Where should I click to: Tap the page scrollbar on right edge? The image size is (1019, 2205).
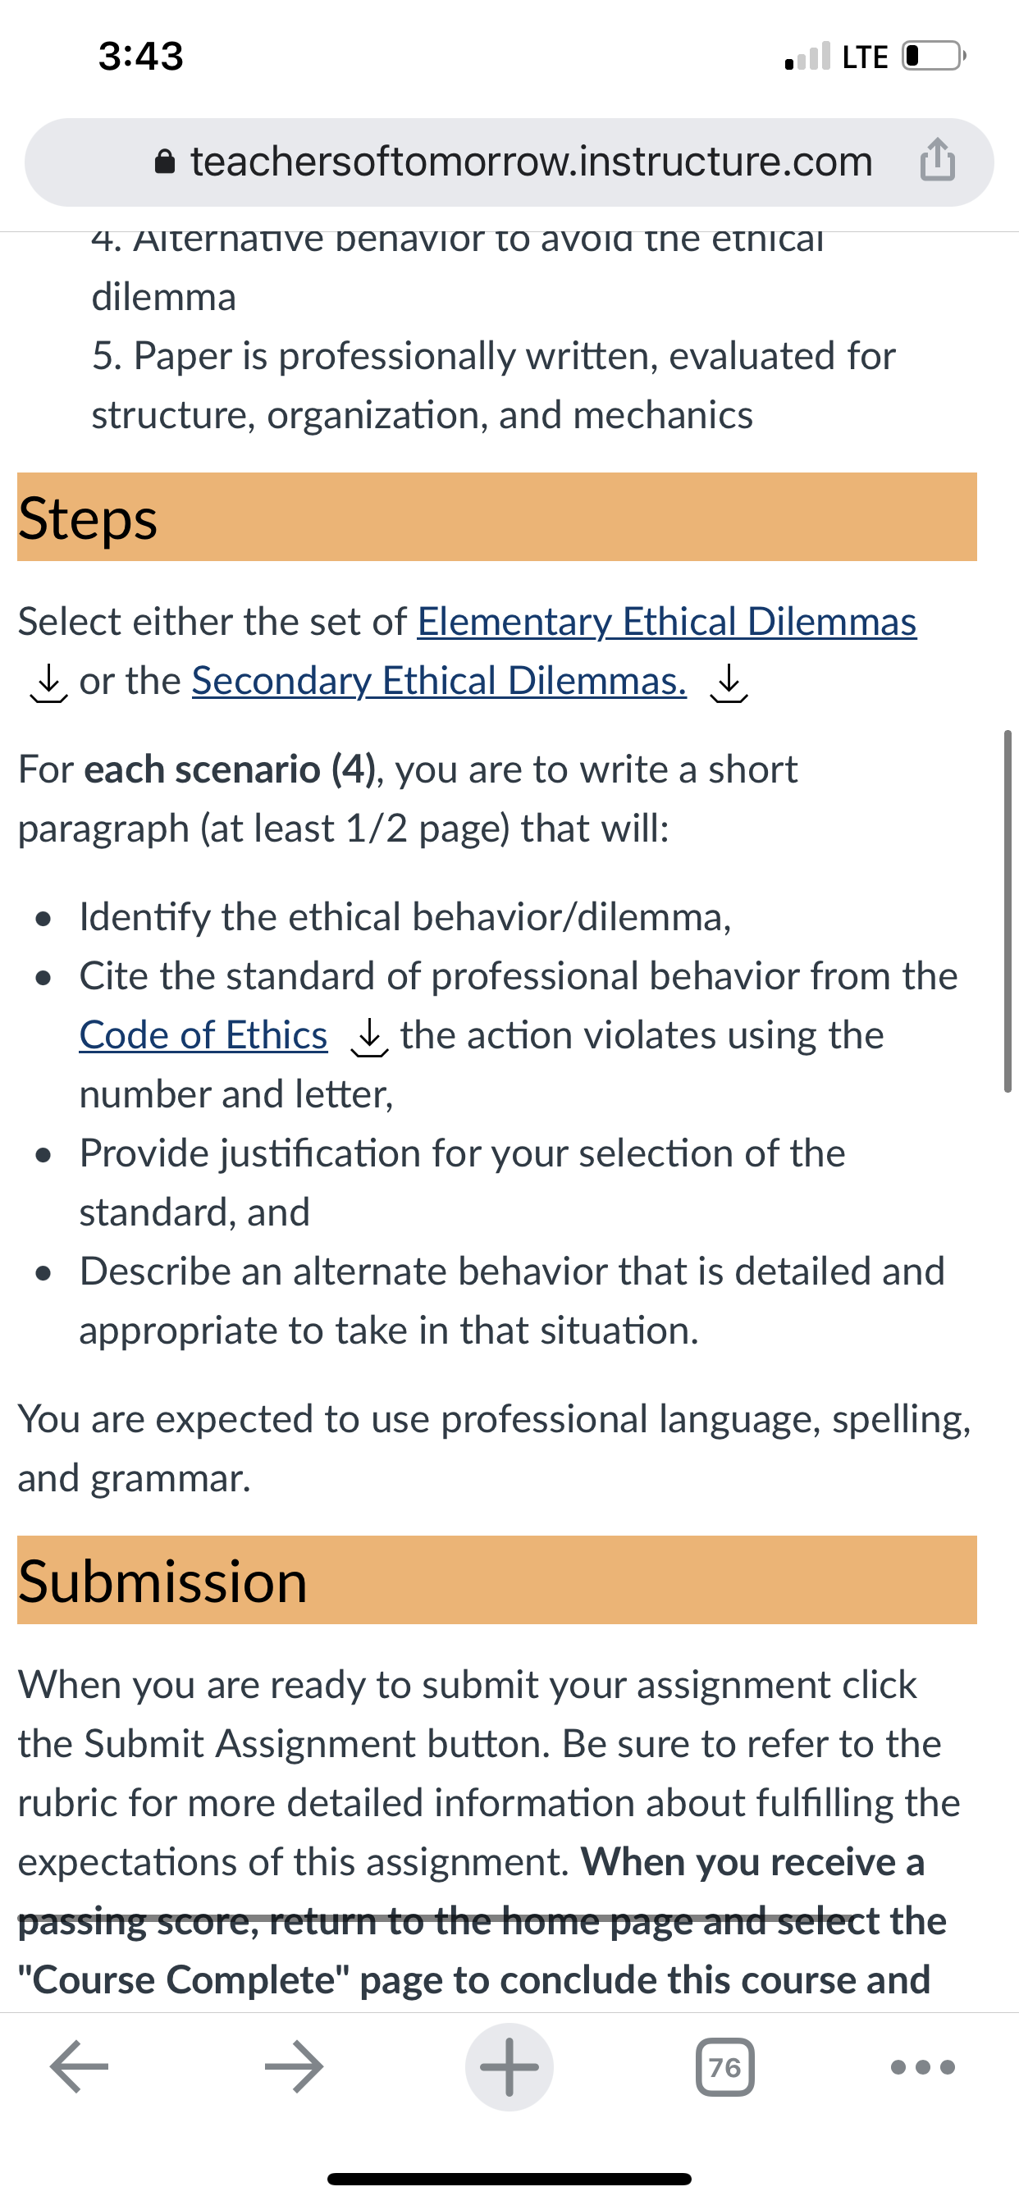click(1008, 911)
